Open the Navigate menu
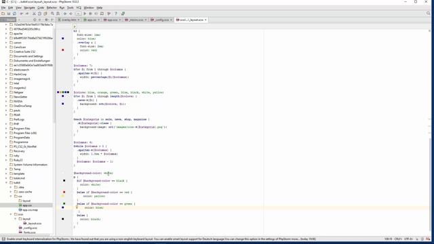The image size is (434, 244). click(29, 7)
